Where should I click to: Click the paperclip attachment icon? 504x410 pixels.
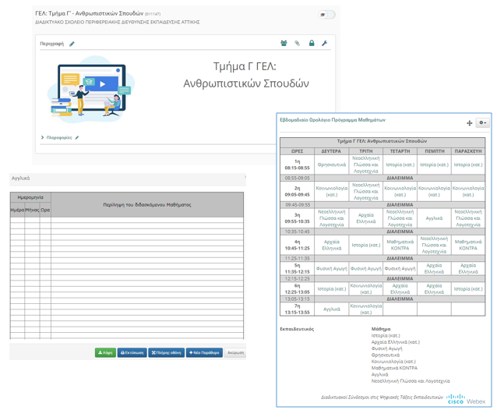click(x=297, y=44)
